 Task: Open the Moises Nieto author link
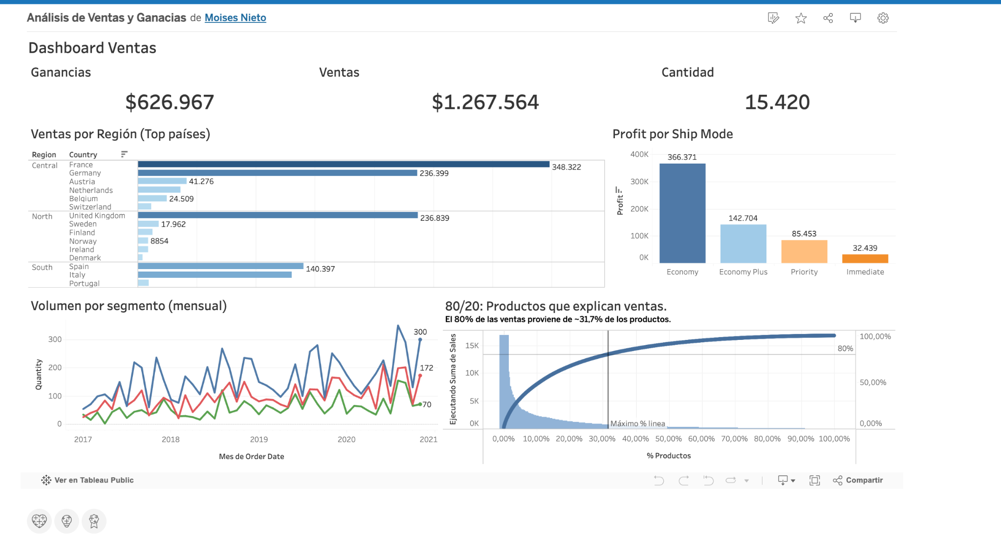pos(235,18)
